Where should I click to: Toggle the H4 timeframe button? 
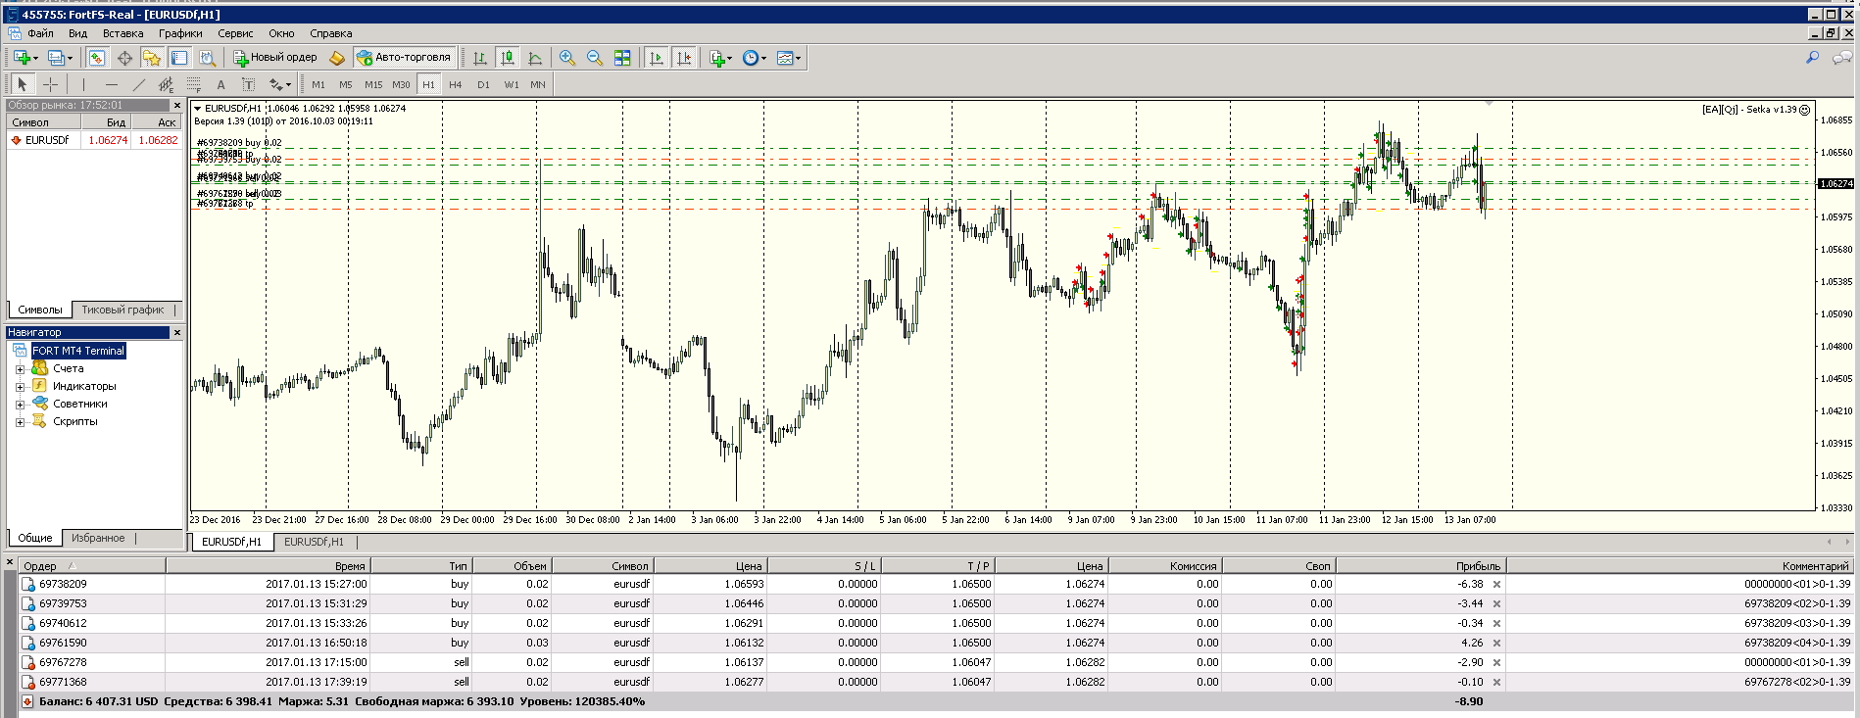click(x=455, y=84)
